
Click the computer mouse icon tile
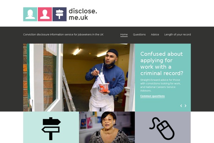click(162, 128)
